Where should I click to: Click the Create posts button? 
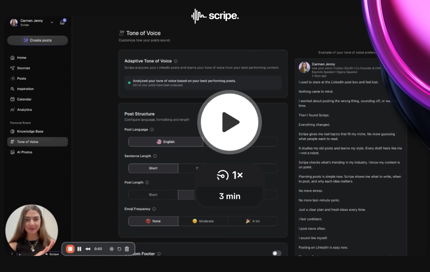pos(38,40)
